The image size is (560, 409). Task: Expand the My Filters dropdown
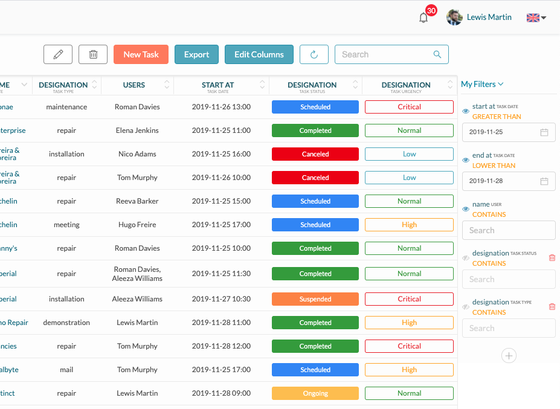[x=482, y=85]
